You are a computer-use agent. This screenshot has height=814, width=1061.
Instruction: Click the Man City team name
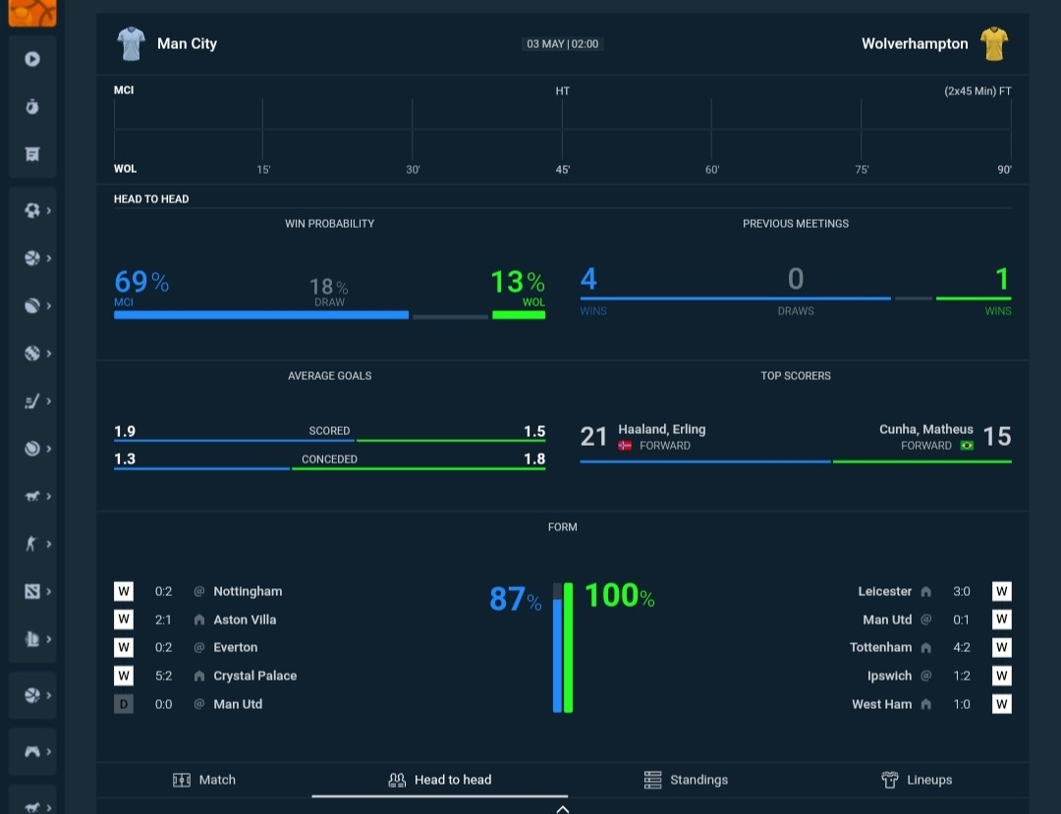coord(187,44)
